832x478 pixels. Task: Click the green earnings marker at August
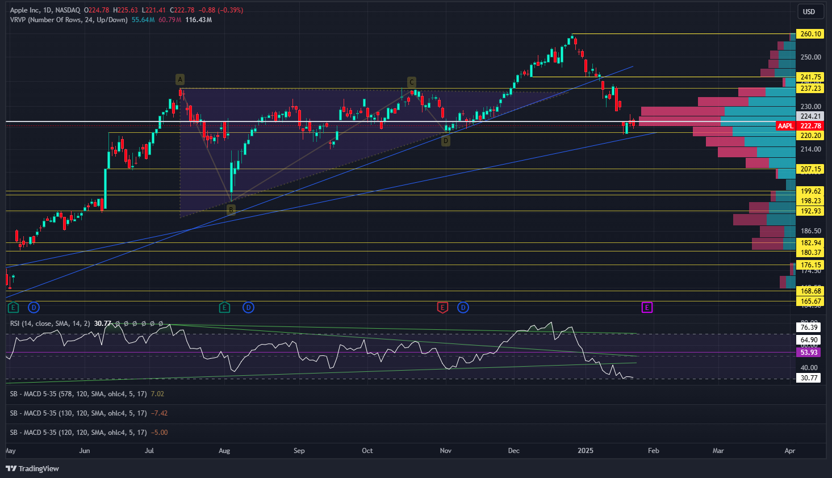224,308
